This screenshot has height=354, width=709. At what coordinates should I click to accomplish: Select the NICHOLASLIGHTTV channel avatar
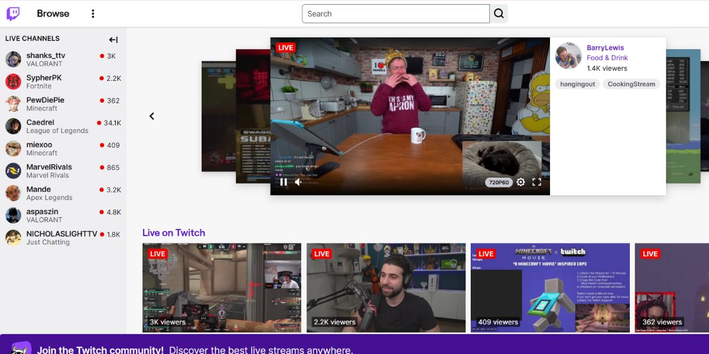point(13,237)
